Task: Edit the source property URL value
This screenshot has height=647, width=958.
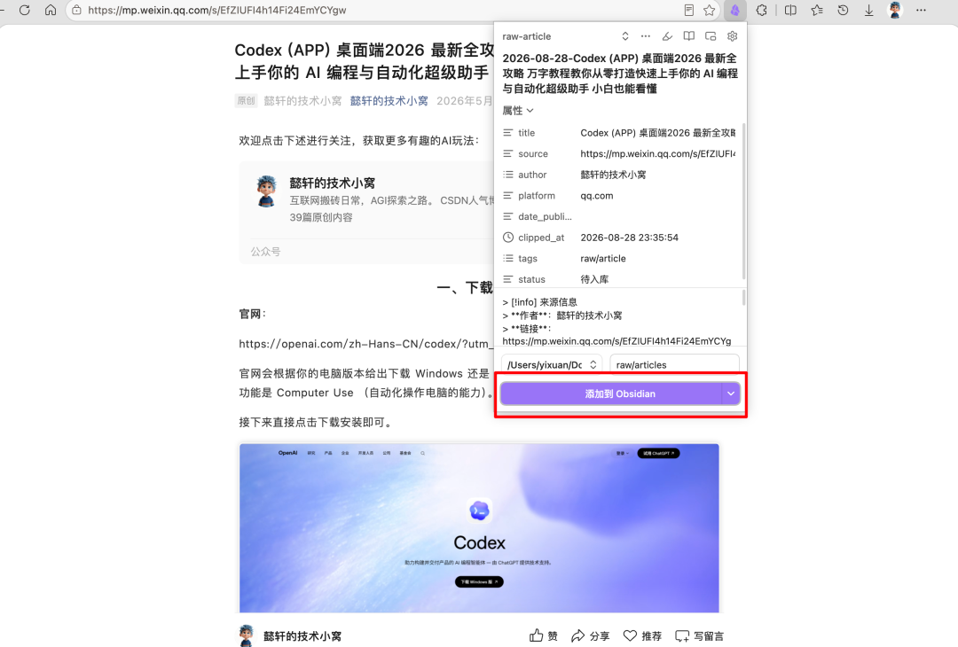Action: tap(658, 154)
